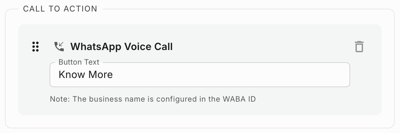This screenshot has width=400, height=133.
Task: Click the word "ACTION" in section title
Action: click(x=81, y=9)
